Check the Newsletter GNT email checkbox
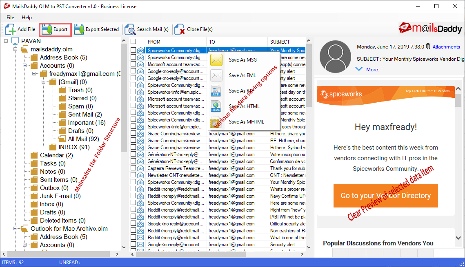Viewport: 465px width, 267px height. point(133,175)
